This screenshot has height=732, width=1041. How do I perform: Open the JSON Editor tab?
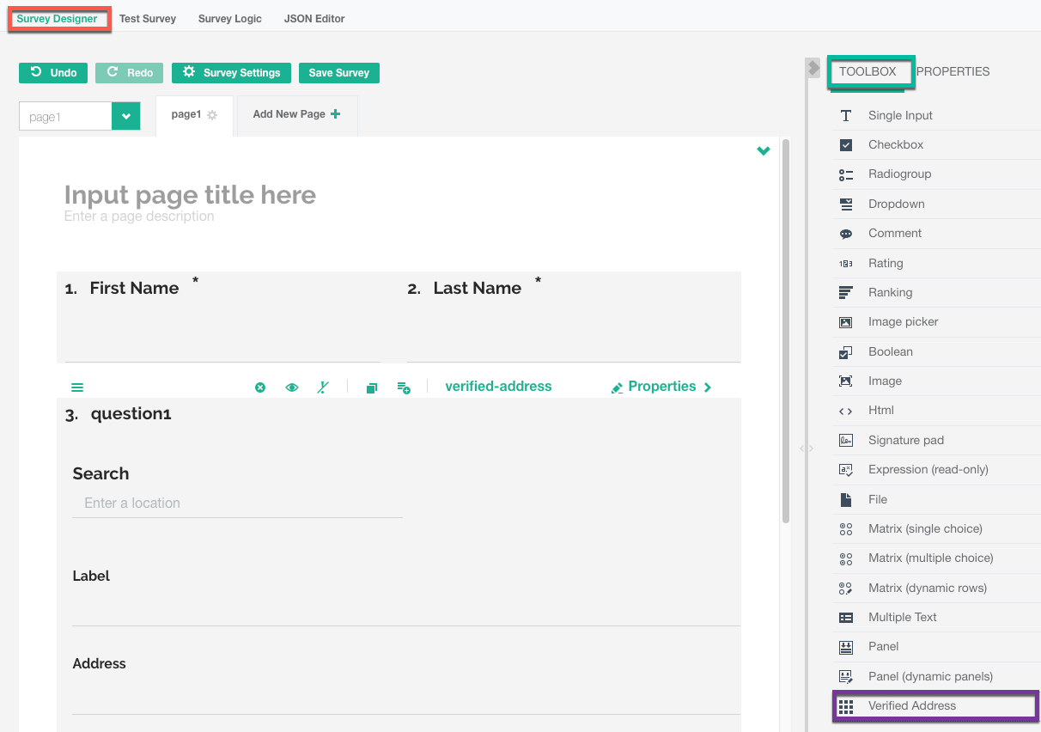tap(314, 19)
